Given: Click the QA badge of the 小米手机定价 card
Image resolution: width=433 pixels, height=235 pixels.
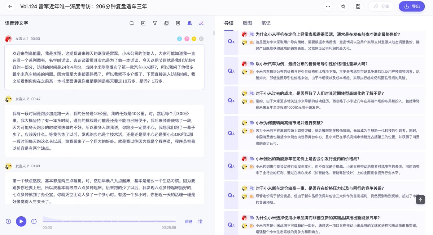Looking at the screenshot, I should pyautogui.click(x=231, y=42).
